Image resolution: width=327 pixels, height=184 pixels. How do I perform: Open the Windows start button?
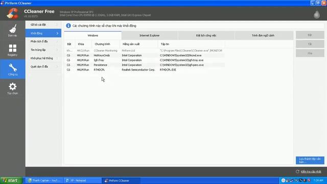click(x=11, y=180)
